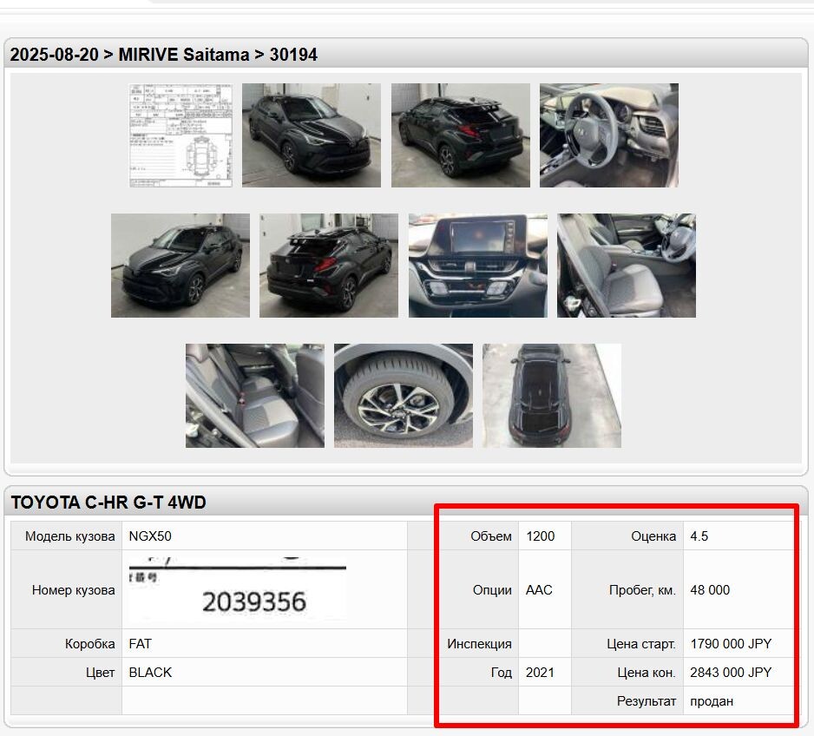The height and width of the screenshot is (736, 814).
Task: Open the auction sheet thumbnail
Action: click(181, 135)
